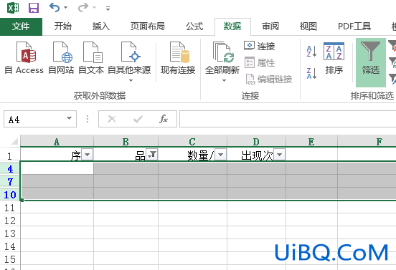The image size is (396, 270).
Task: Import data via 自文本 icon
Action: (91, 58)
